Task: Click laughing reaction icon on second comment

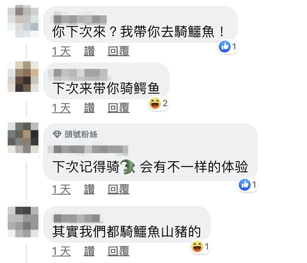Action: (155, 103)
